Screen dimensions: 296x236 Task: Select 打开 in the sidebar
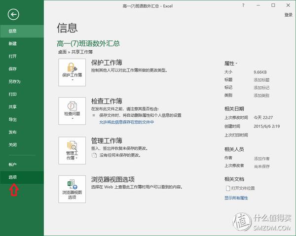pyautogui.click(x=22, y=56)
